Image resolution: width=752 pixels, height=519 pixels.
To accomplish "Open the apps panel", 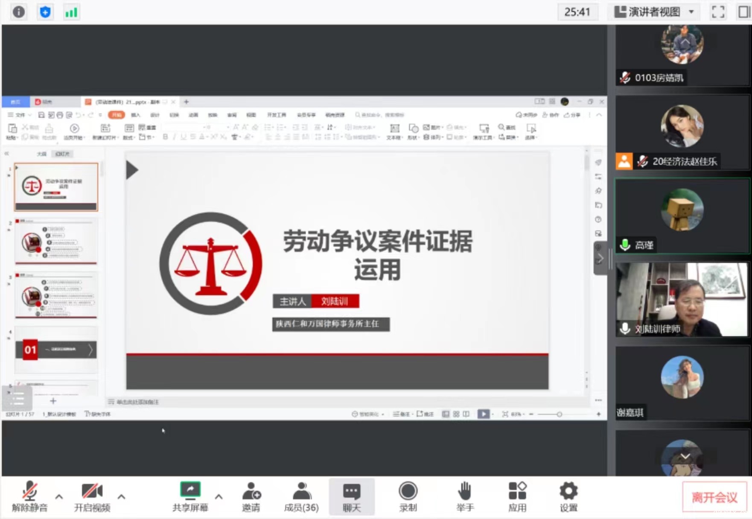I will [517, 496].
